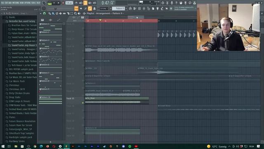This screenshot has height=149, width=264.
Task: Click the Track 15 mute switch dot
Action: coord(82,103)
